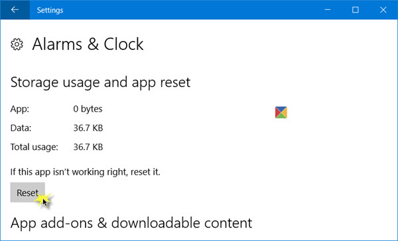Minimize the Settings window
This screenshot has height=241, width=398.
pos(328,10)
